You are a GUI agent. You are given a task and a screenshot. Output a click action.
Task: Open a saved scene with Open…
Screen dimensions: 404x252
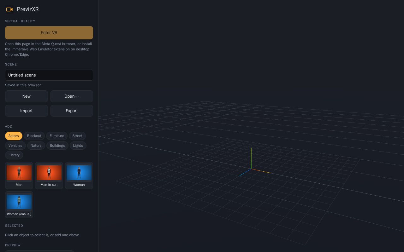(72, 96)
